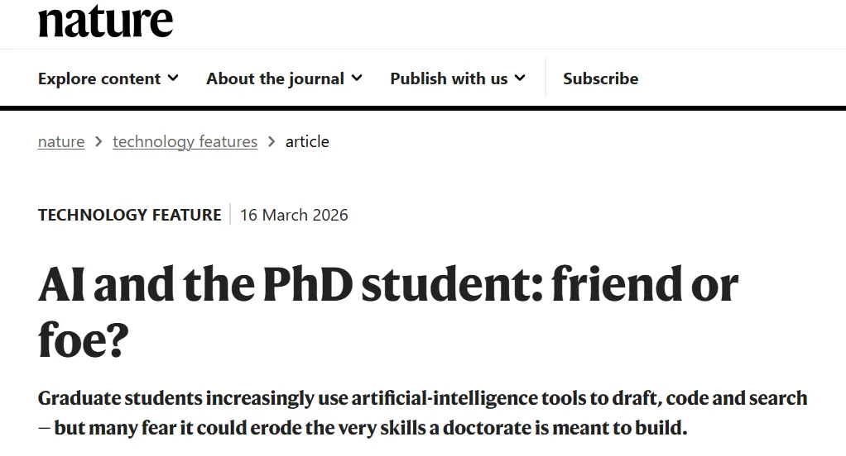Click the Graduate students summary paragraph
The height and width of the screenshot is (456, 846).
(x=422, y=413)
